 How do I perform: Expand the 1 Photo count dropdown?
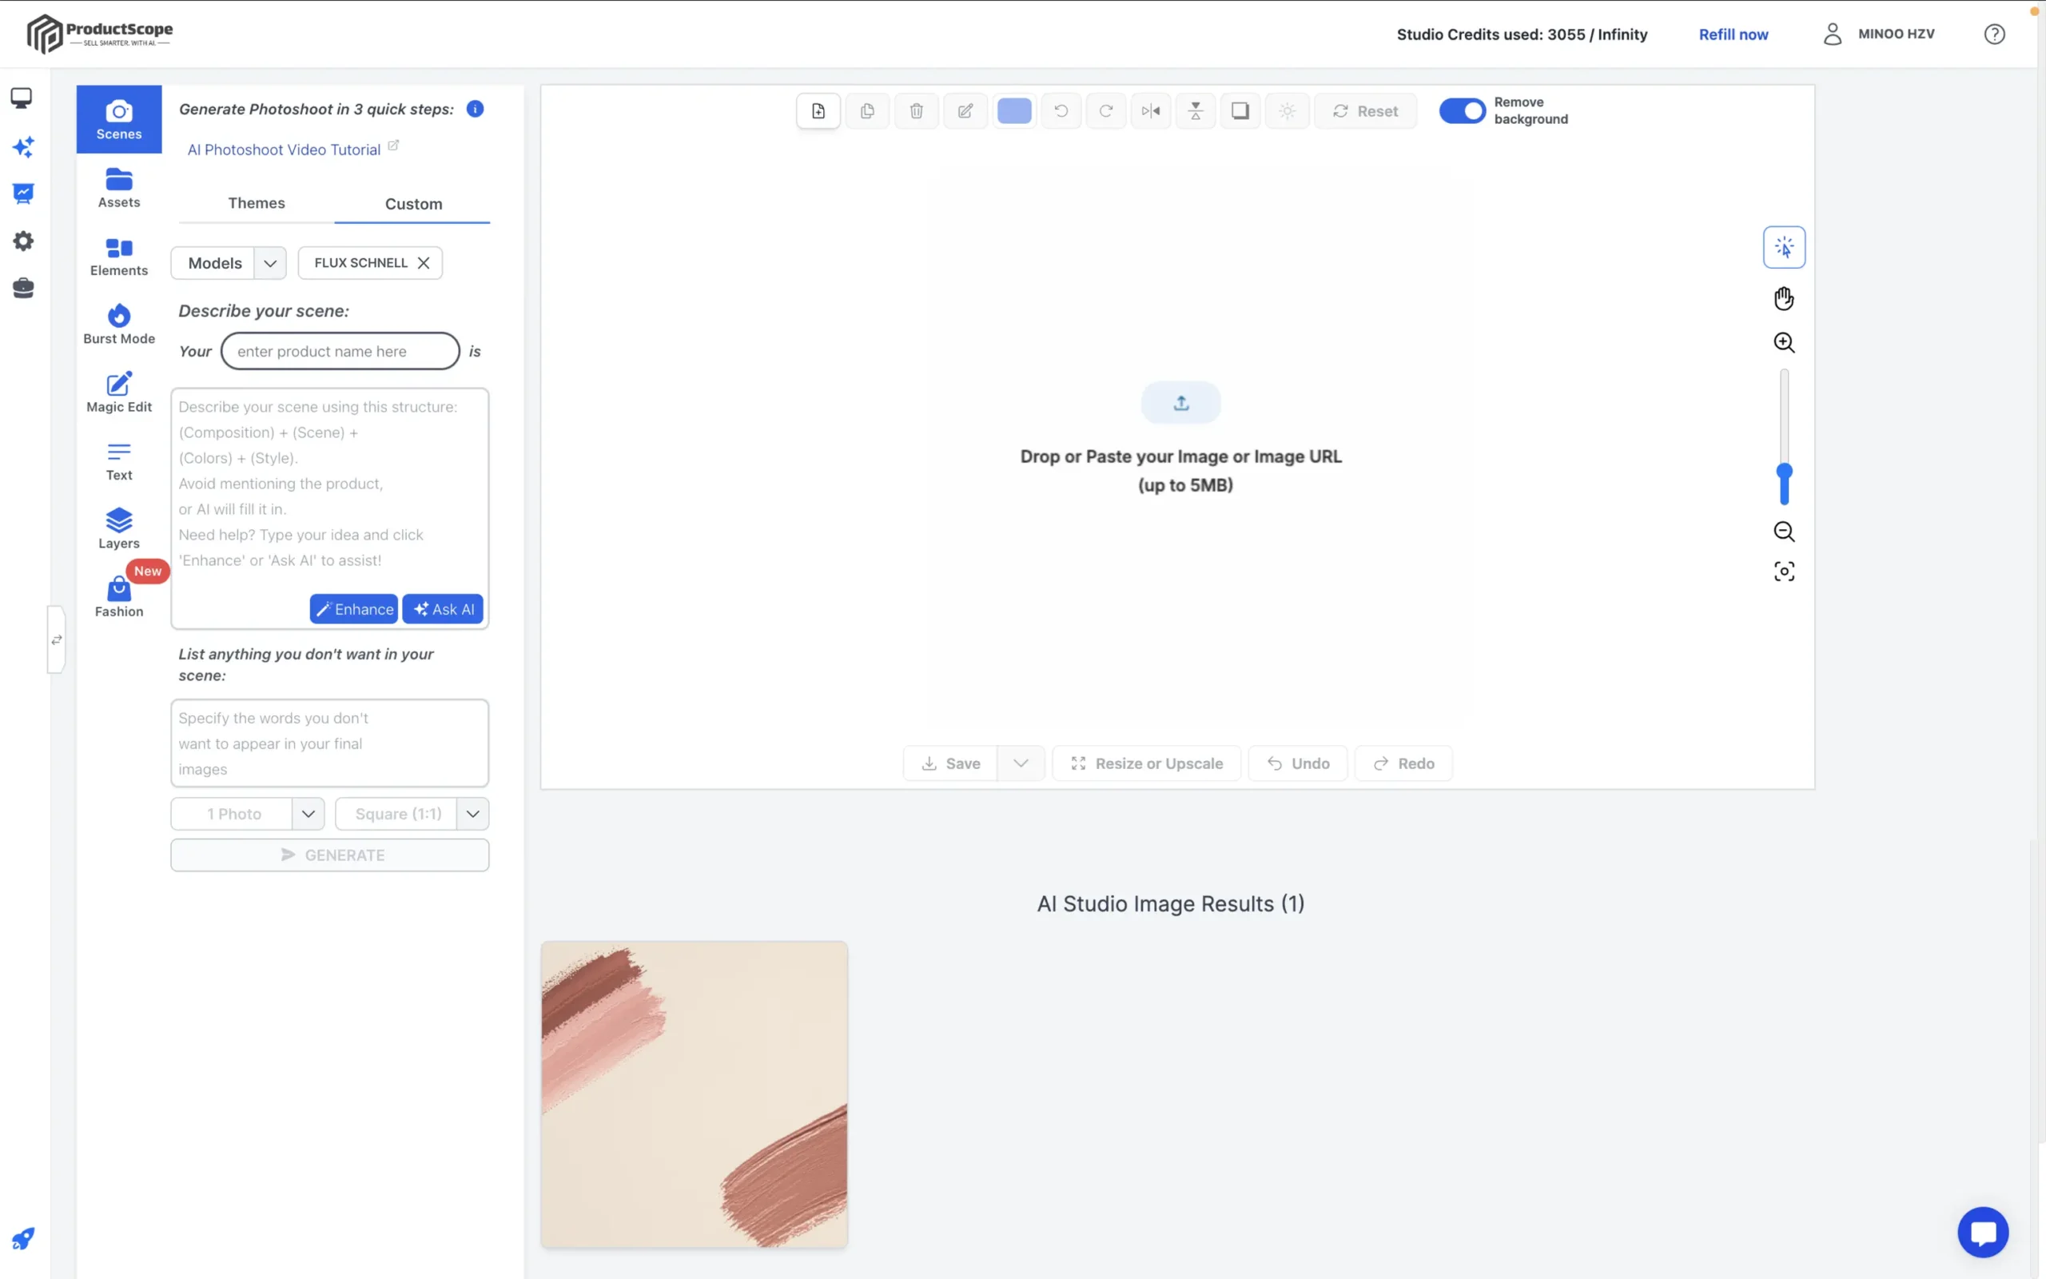[308, 814]
